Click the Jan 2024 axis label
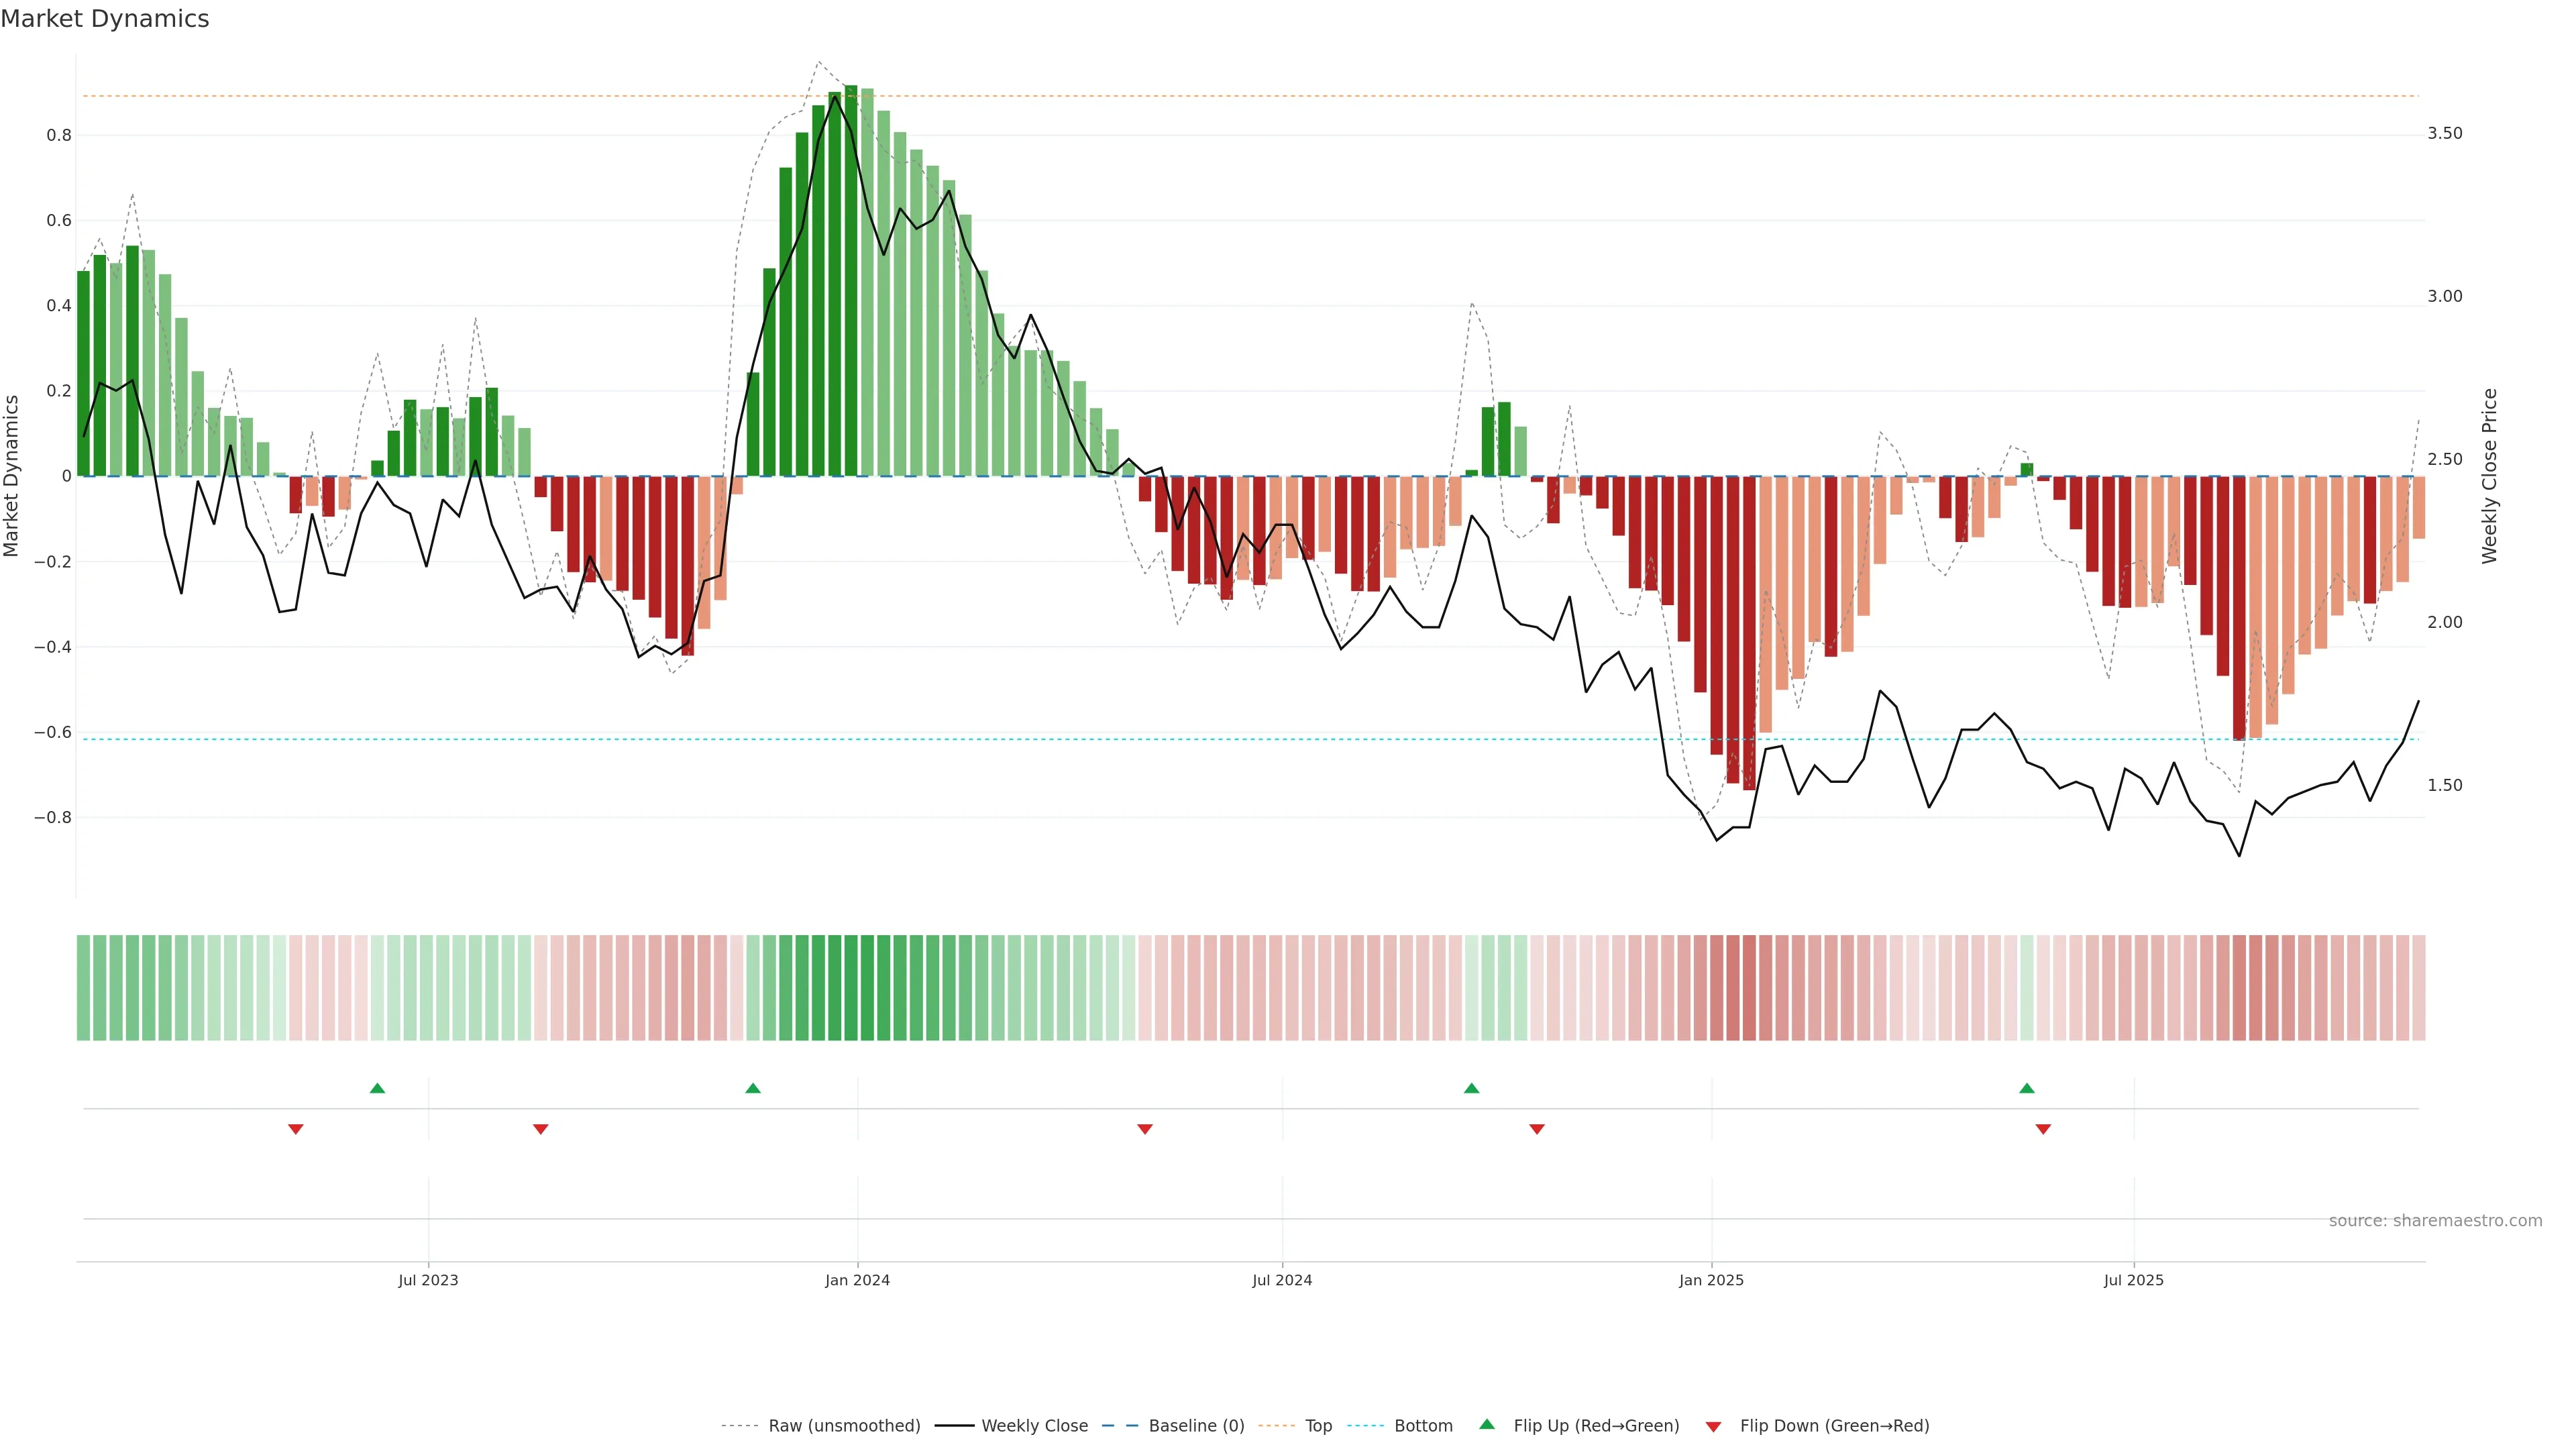 tap(857, 1280)
